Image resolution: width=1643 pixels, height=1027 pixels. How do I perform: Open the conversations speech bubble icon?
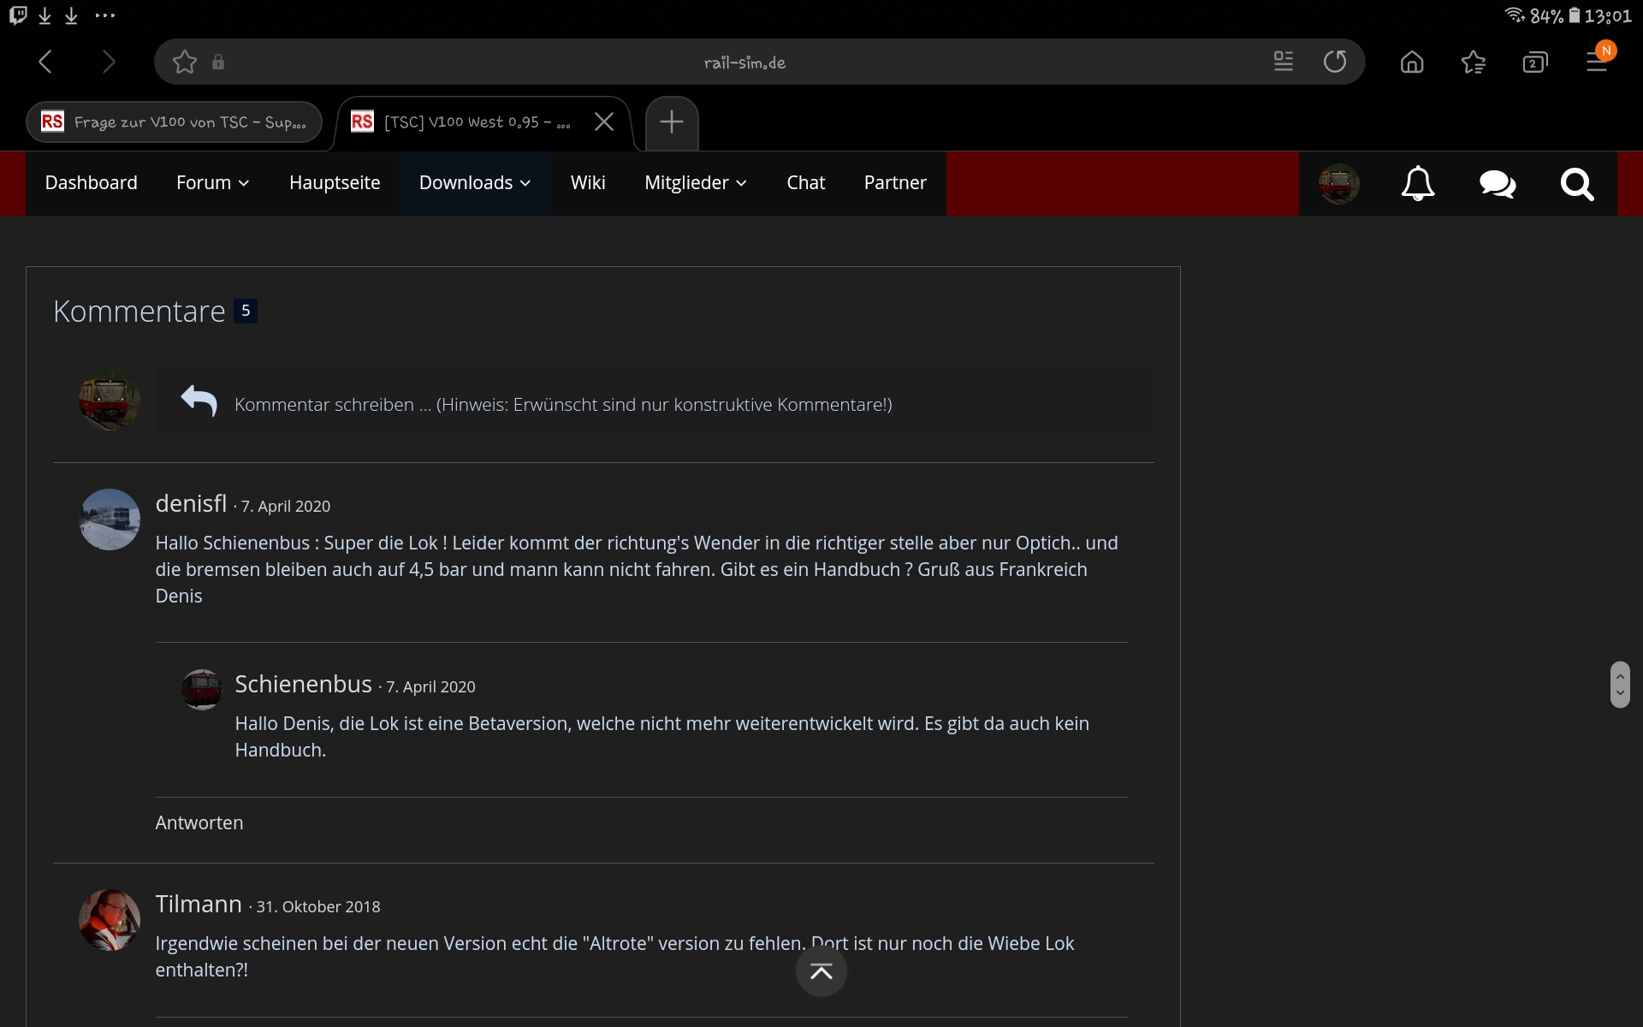1497,183
